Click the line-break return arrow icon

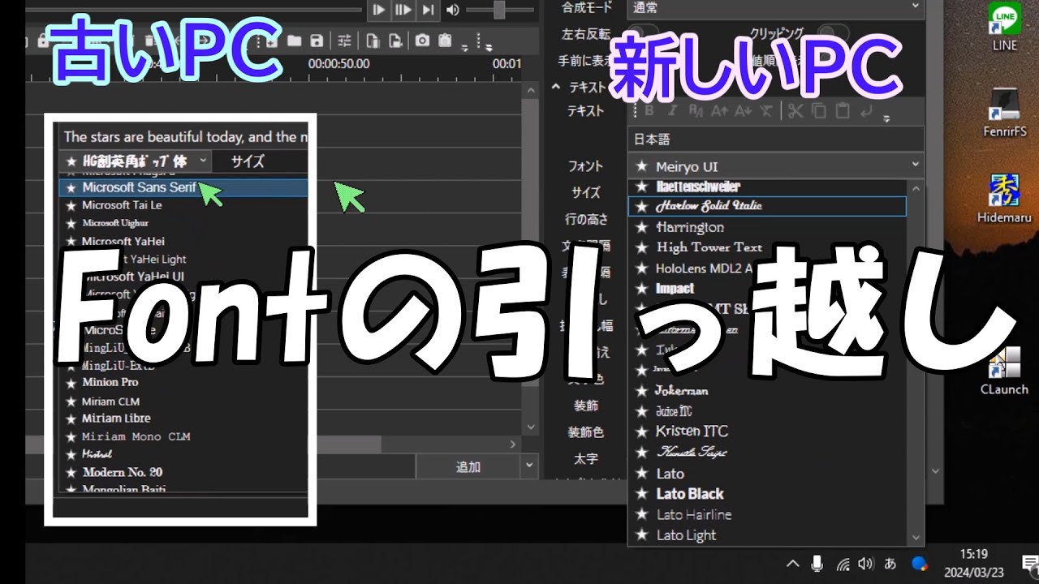point(865,111)
